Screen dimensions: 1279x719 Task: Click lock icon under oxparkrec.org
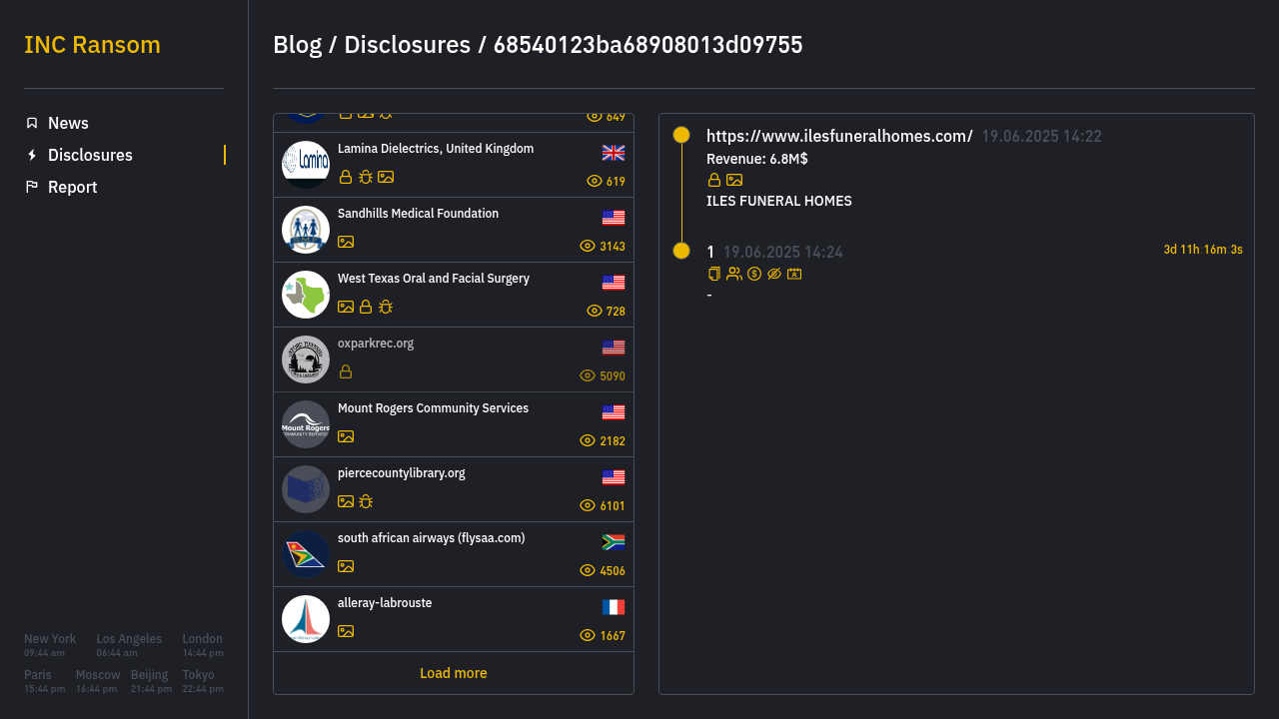[x=346, y=371]
